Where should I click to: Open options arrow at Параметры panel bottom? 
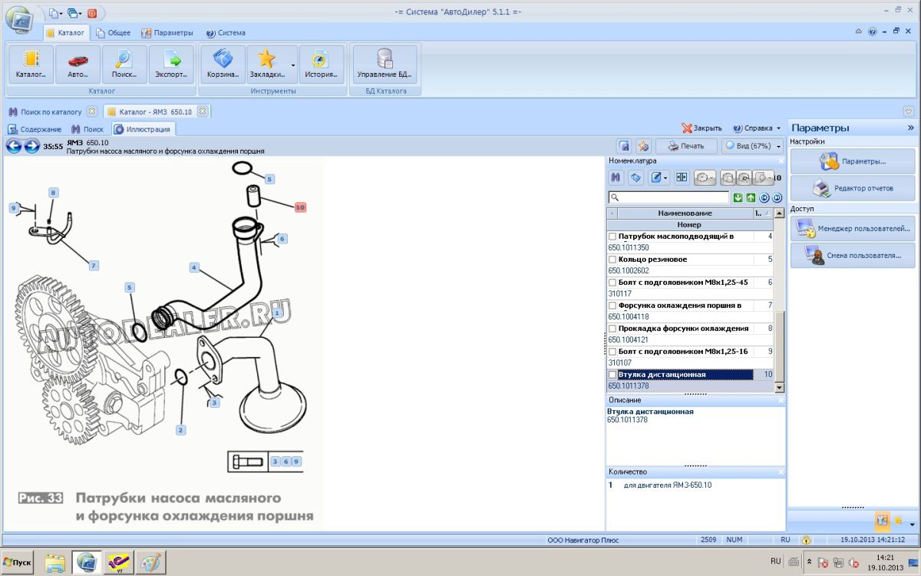coord(912,525)
